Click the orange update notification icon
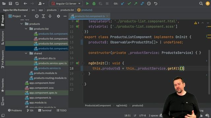 207,4
